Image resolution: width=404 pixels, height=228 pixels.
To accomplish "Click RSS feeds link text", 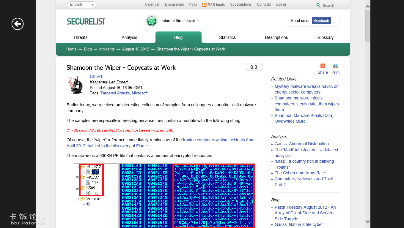I will click(216, 5).
